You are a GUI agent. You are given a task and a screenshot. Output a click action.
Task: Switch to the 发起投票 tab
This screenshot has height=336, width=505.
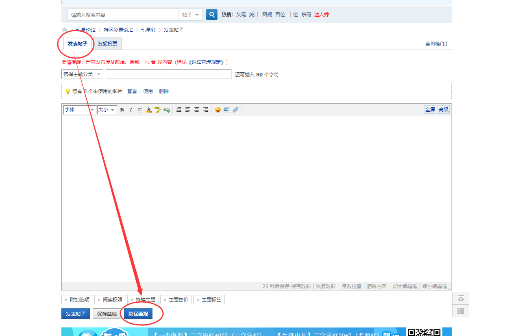click(x=107, y=44)
